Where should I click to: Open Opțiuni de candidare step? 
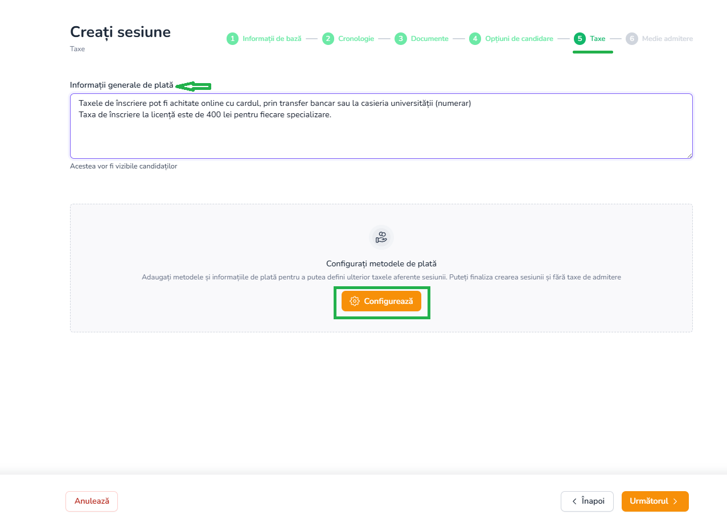click(519, 39)
